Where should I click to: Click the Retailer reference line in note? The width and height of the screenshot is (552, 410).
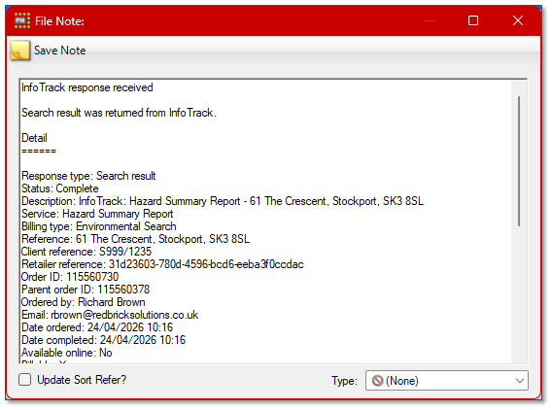(162, 264)
